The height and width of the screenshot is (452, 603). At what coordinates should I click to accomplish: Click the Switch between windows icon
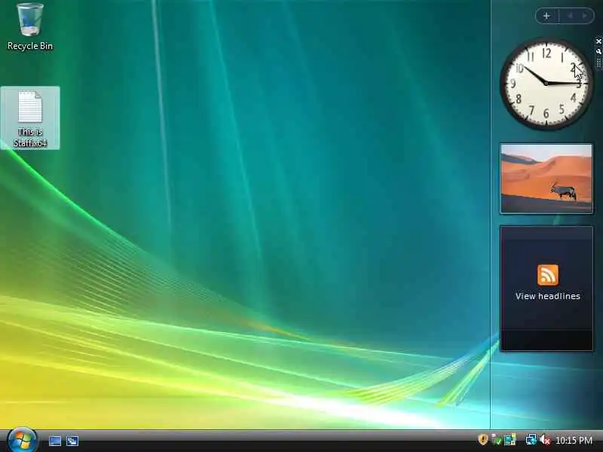(72, 441)
